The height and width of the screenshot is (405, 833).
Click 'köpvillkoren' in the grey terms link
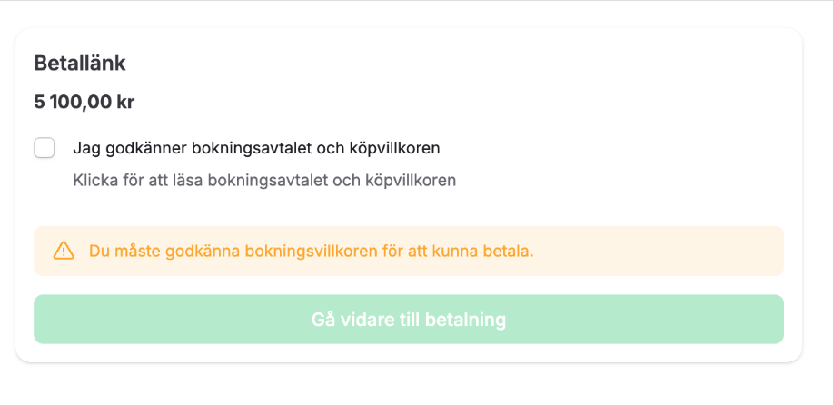point(411,180)
